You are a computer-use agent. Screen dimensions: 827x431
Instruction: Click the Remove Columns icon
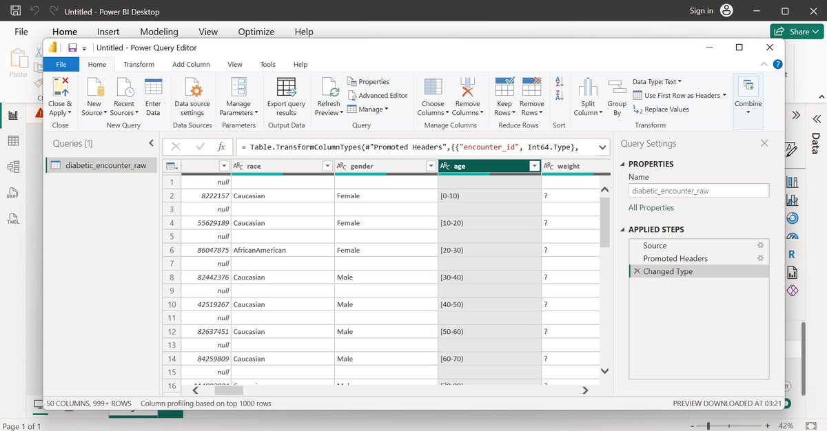click(467, 87)
